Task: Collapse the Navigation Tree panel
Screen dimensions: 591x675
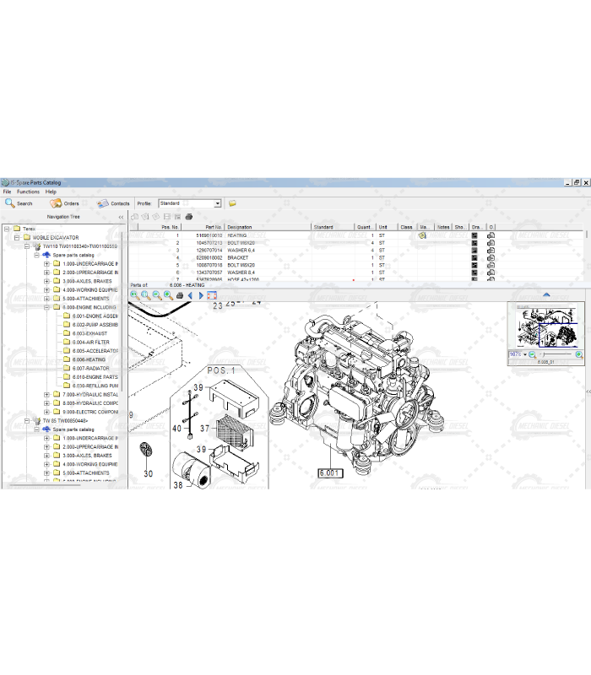Action: pyautogui.click(x=120, y=217)
